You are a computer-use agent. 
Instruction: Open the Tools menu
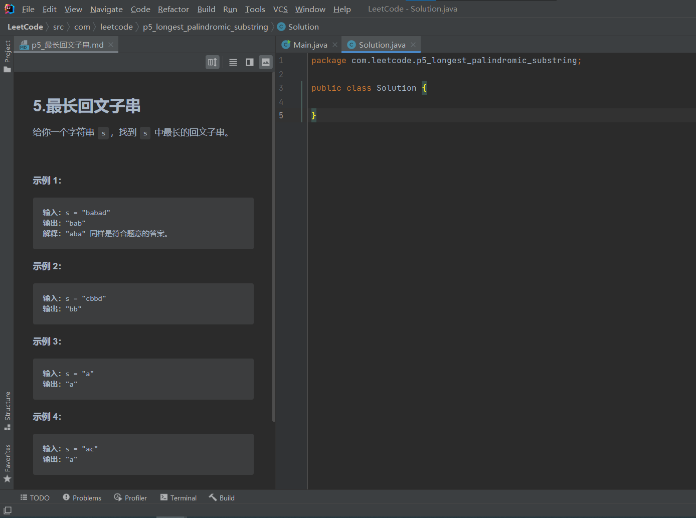[x=255, y=9]
